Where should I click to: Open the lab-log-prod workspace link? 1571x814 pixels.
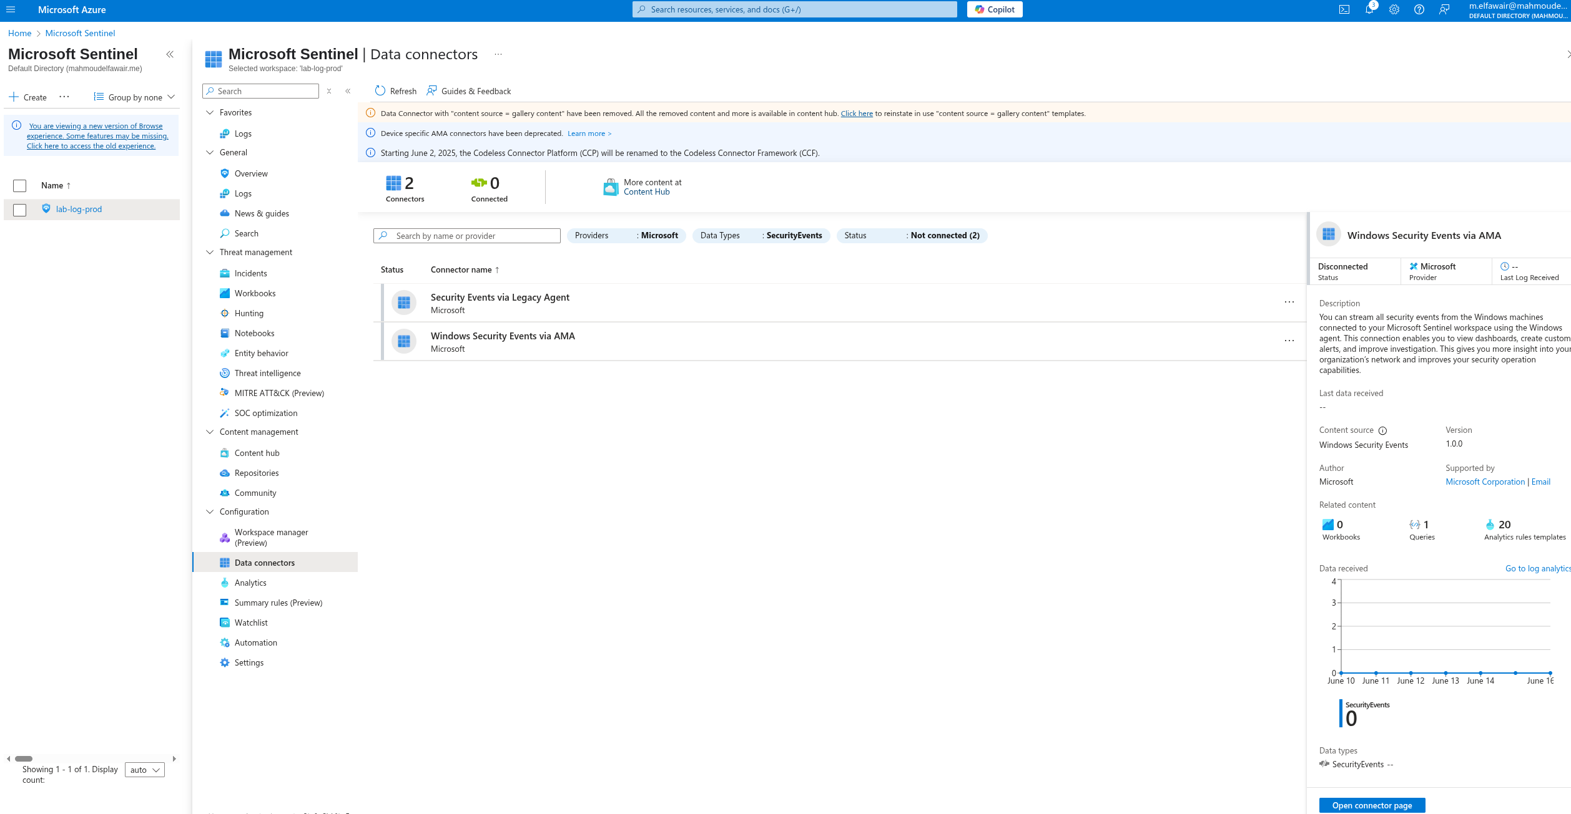click(x=79, y=210)
